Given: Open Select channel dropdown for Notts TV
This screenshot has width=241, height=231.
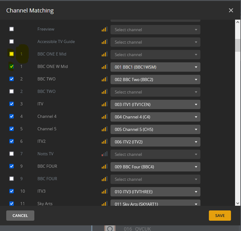Looking at the screenshot, I should 155,154.
